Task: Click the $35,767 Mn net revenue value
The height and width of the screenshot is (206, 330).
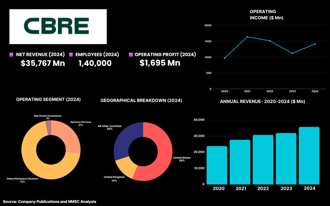Action: coord(43,63)
